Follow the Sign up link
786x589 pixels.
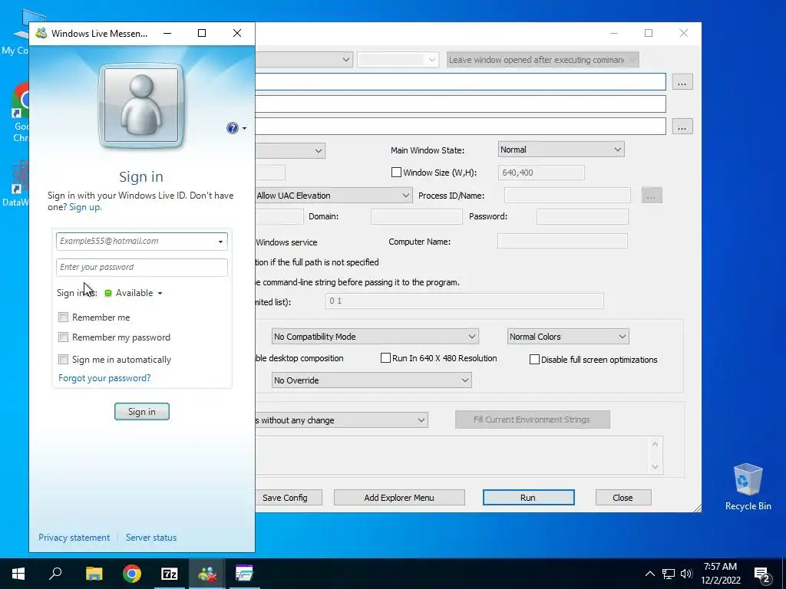click(x=84, y=207)
